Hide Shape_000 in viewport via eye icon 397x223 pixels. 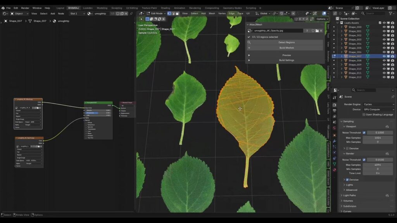click(x=384, y=27)
